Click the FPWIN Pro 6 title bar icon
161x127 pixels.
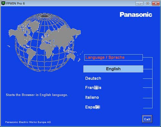3,3
